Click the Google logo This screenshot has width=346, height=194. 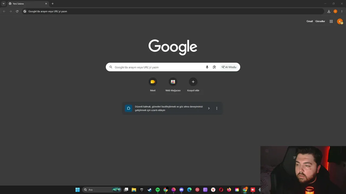(173, 47)
